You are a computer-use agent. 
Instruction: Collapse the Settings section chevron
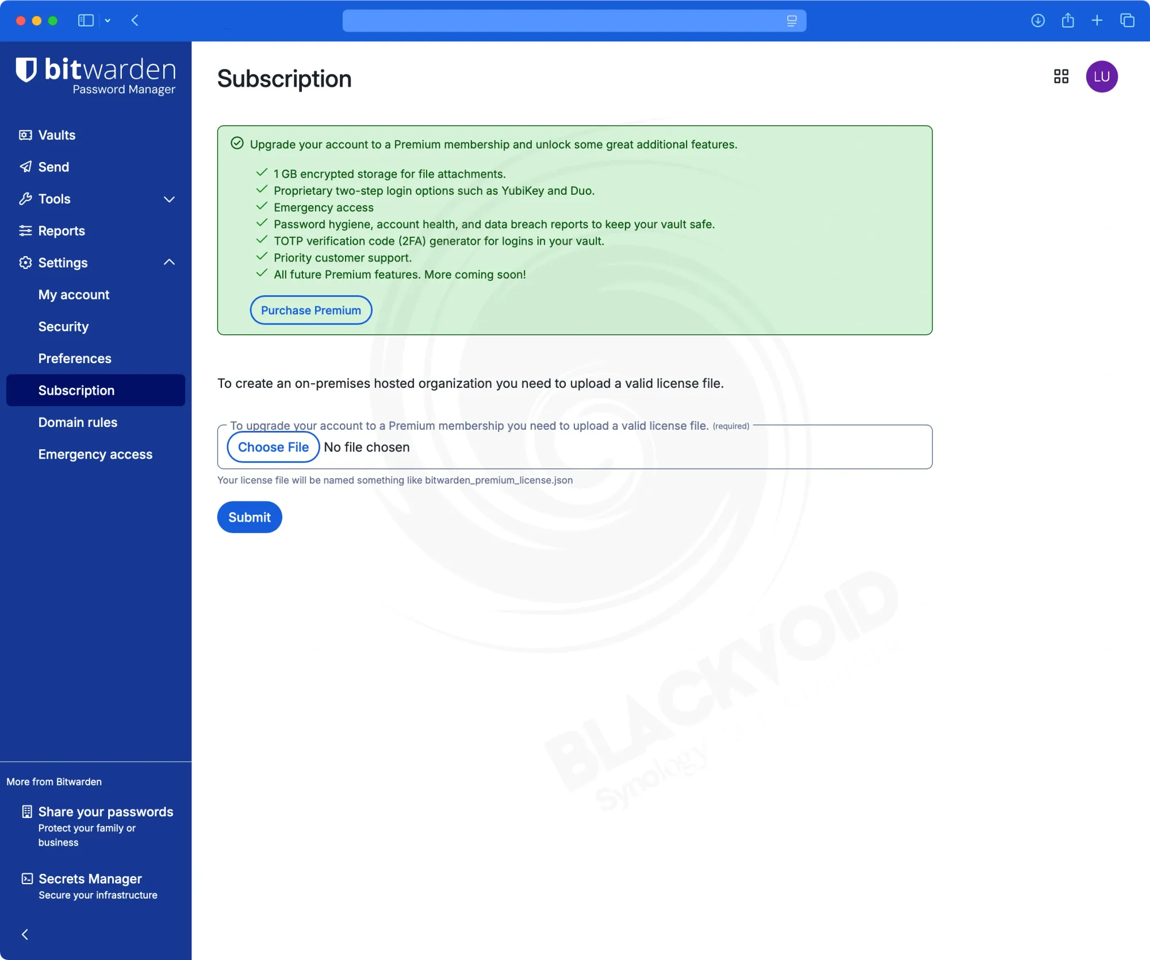pyautogui.click(x=169, y=263)
